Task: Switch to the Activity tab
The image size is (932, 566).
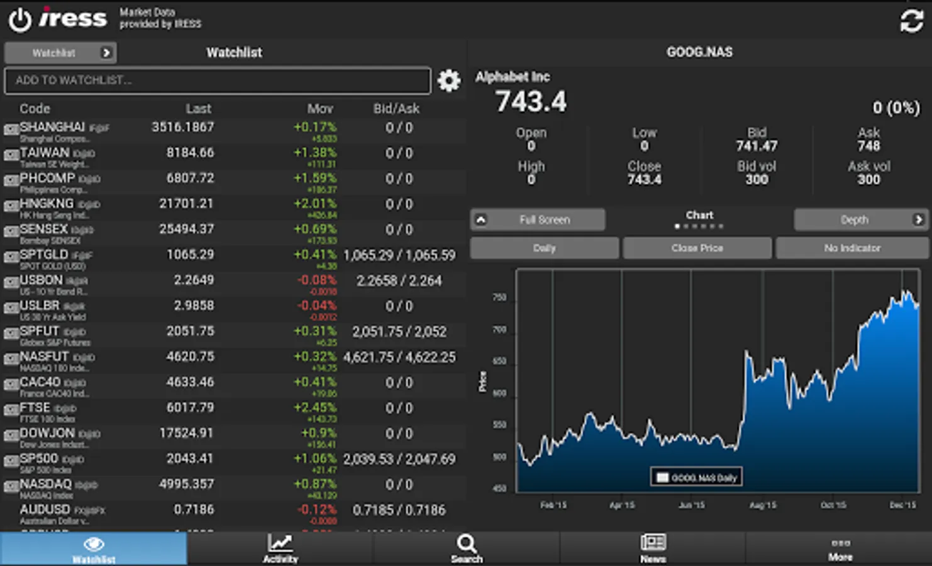Action: [280, 548]
